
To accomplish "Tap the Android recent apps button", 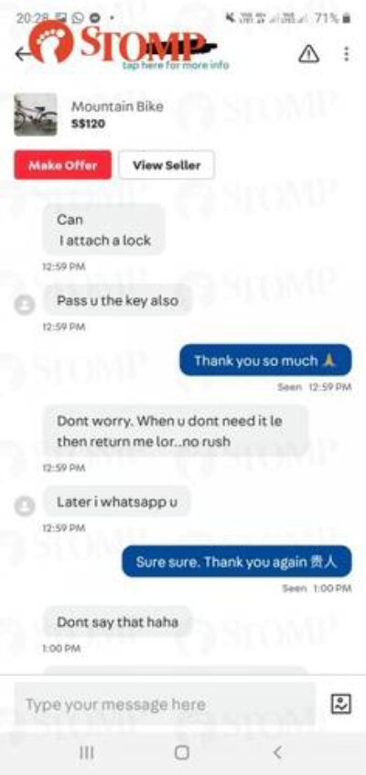I will 87,752.
